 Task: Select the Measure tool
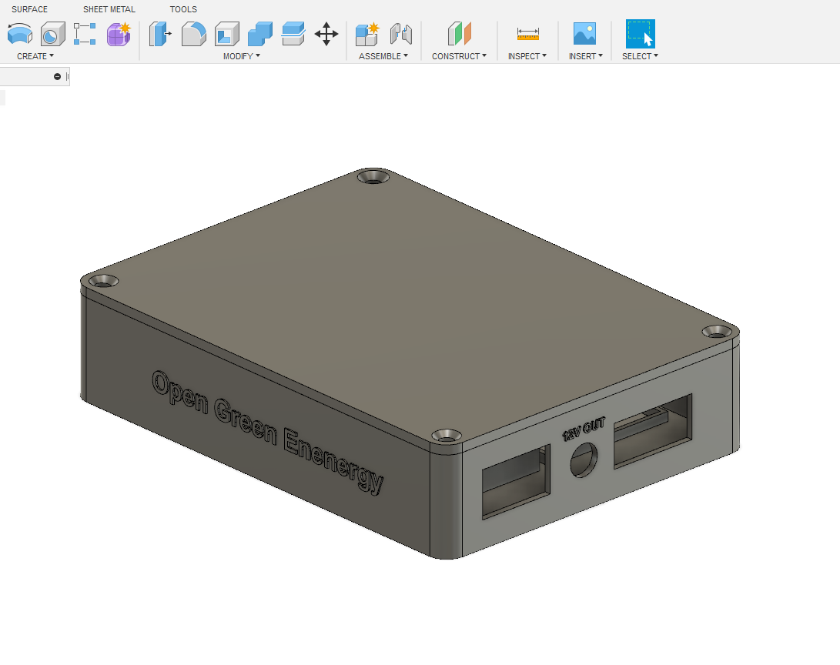coord(527,34)
